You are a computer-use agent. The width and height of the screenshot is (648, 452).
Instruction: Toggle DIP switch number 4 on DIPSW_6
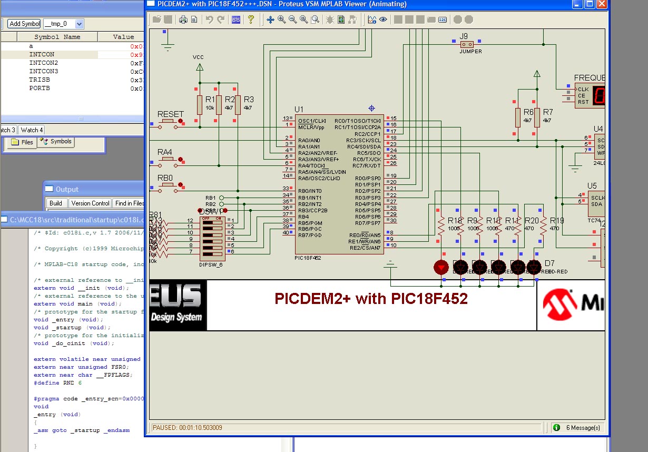coord(212,241)
